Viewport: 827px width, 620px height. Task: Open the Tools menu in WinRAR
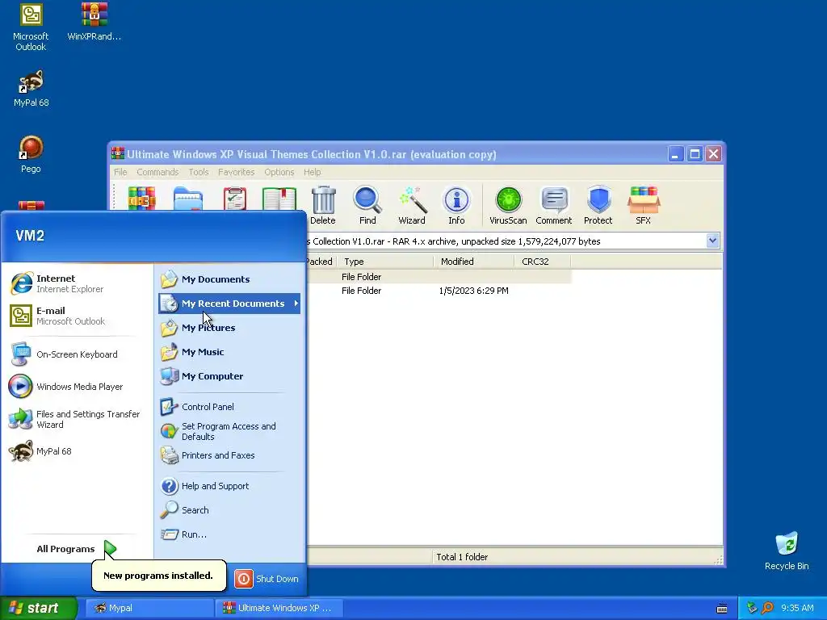[199, 172]
